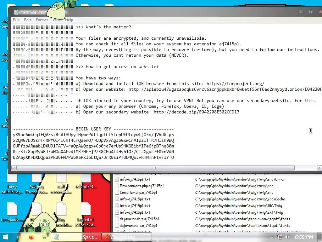Image resolution: width=322 pixels, height=242 pixels.
Task: Select the 'Zoo...uxe.lnk...' desktop file icon
Action: (61, 215)
